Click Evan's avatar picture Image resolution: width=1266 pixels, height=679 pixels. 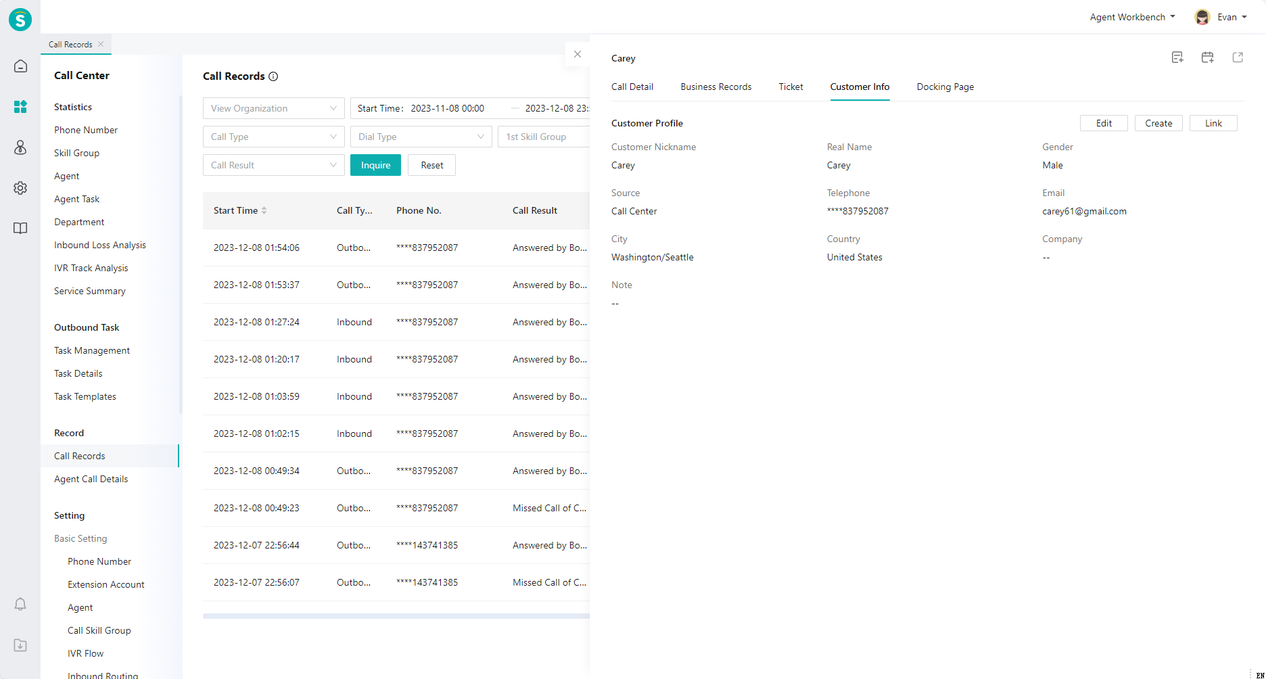pos(1202,17)
